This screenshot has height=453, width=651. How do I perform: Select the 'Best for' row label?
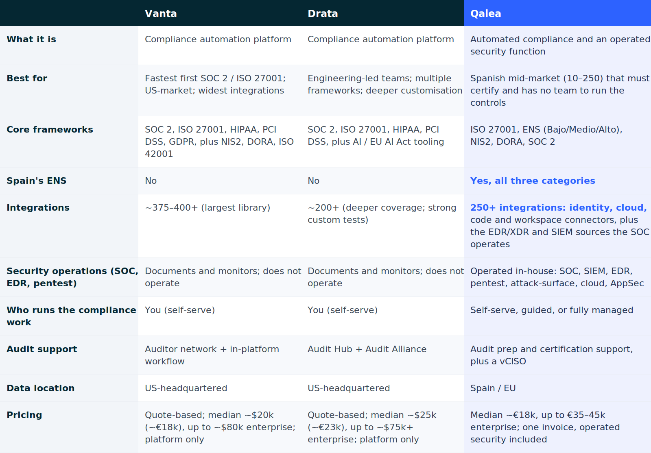pos(27,78)
